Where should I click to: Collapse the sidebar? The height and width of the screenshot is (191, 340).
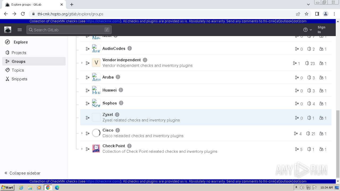click(x=23, y=173)
